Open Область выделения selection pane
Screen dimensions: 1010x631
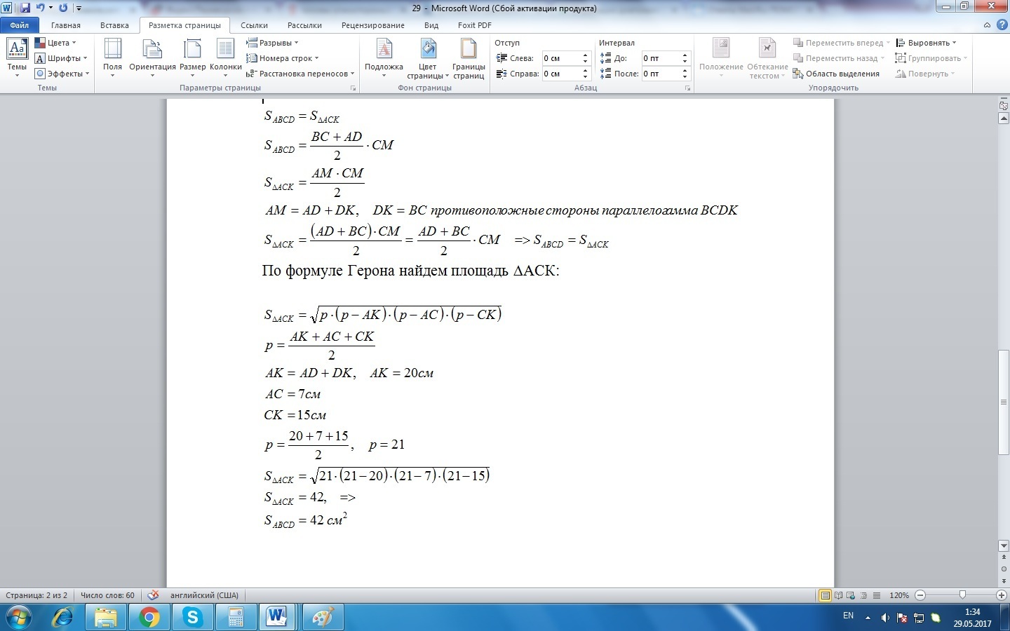click(836, 74)
